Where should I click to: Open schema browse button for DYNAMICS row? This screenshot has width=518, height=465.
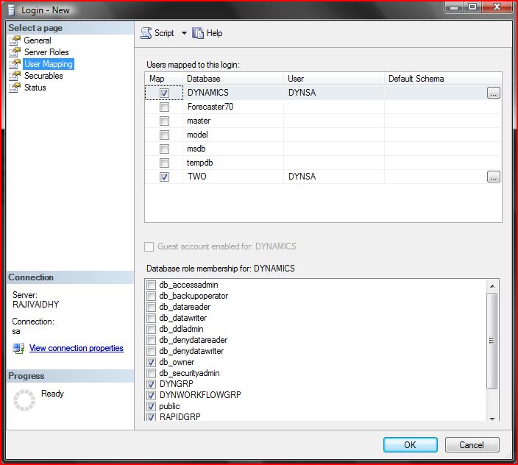(x=493, y=93)
